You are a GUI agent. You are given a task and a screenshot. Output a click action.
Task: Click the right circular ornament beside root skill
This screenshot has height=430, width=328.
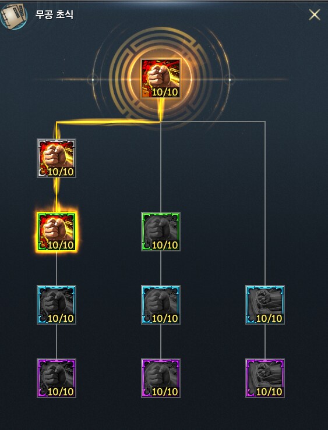[230, 80]
